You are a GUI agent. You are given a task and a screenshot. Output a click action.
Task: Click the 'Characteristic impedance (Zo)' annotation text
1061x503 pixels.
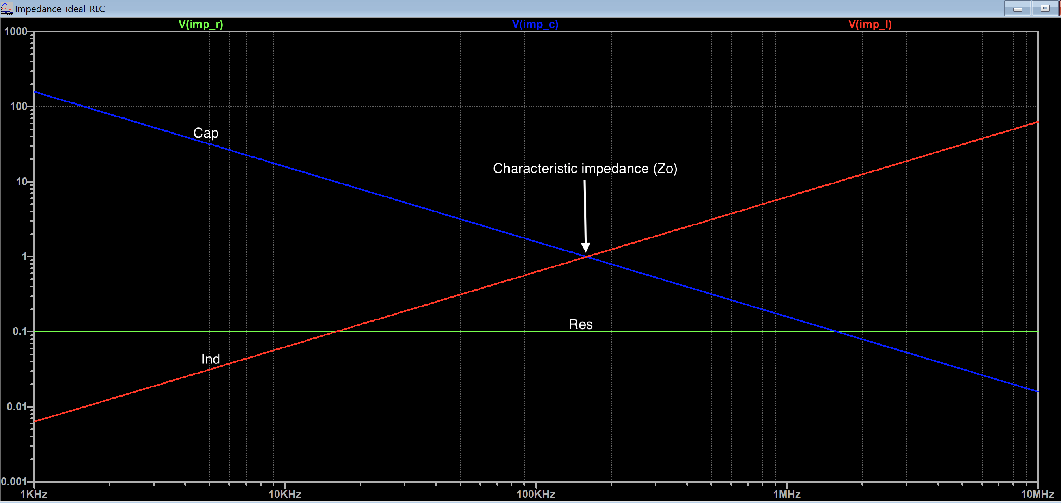[x=585, y=168]
